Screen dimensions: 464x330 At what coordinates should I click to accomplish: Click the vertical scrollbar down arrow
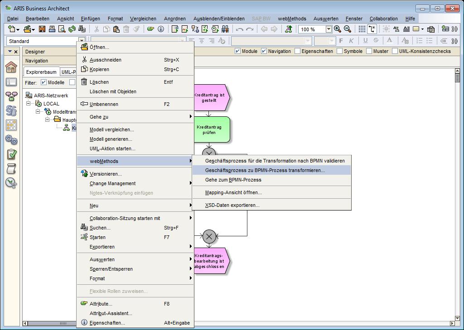(x=457, y=318)
